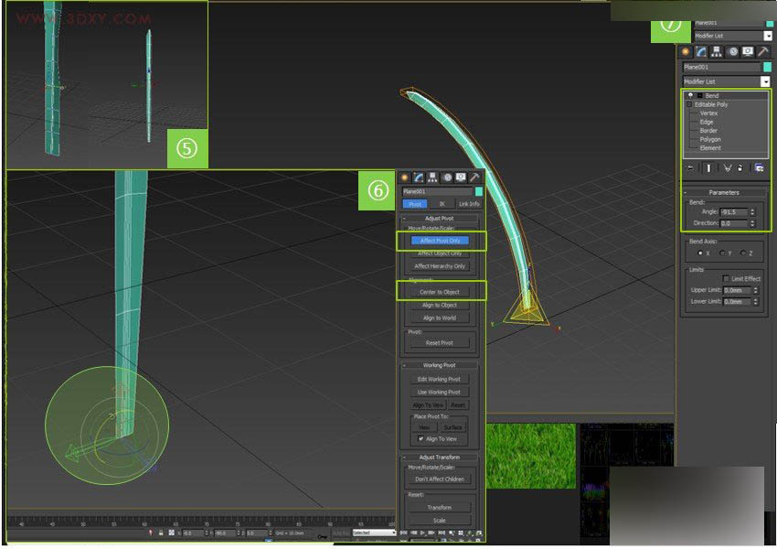Select Bend Axis Y radio button
777x549 pixels.
coord(722,252)
